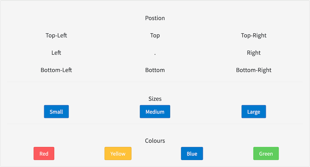Click the Top-Left position option

coord(56,35)
